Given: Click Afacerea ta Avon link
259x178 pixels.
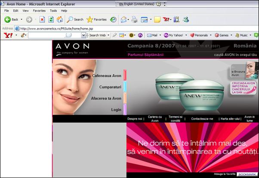Looking at the screenshot, I should 106,98.
